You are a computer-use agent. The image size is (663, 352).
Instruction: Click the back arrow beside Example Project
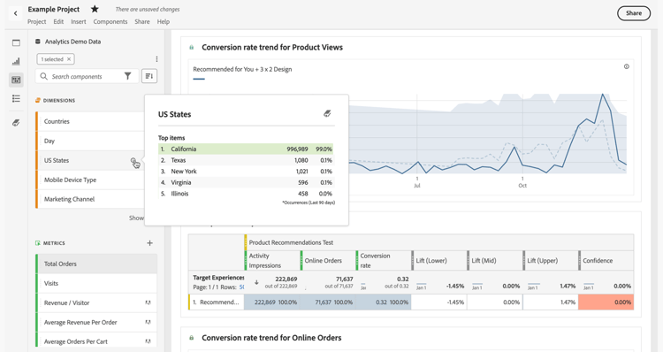[16, 13]
